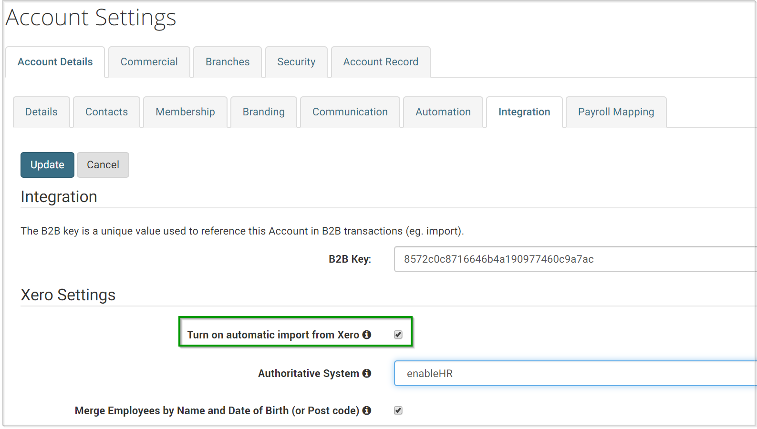Click the B2B key description sentence
Image resolution: width=757 pixels, height=429 pixels.
tap(242, 231)
